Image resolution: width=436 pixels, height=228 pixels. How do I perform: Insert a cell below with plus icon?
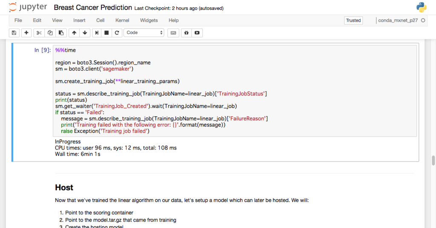coord(26,33)
